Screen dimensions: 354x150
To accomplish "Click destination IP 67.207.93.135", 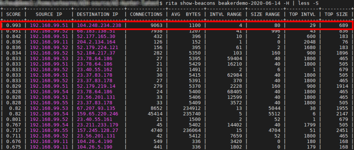I will point(96,108).
